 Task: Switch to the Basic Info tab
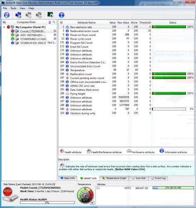[x=68, y=178]
